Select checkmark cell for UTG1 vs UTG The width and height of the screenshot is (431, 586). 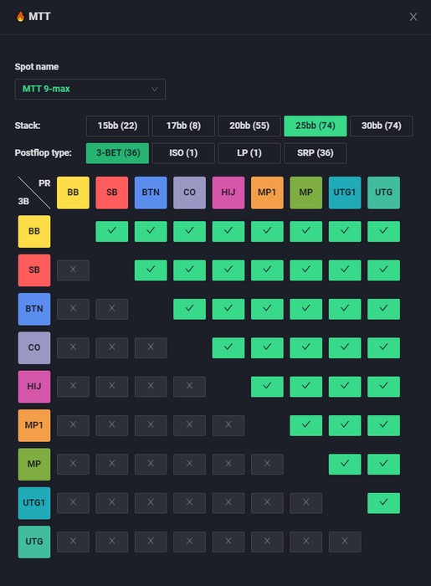click(x=383, y=503)
